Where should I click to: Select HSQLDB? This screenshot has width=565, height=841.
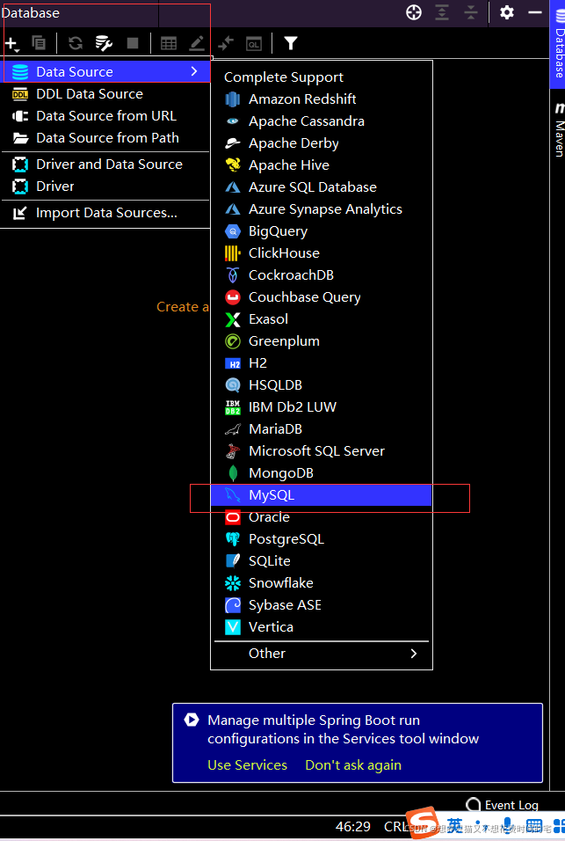pos(322,385)
